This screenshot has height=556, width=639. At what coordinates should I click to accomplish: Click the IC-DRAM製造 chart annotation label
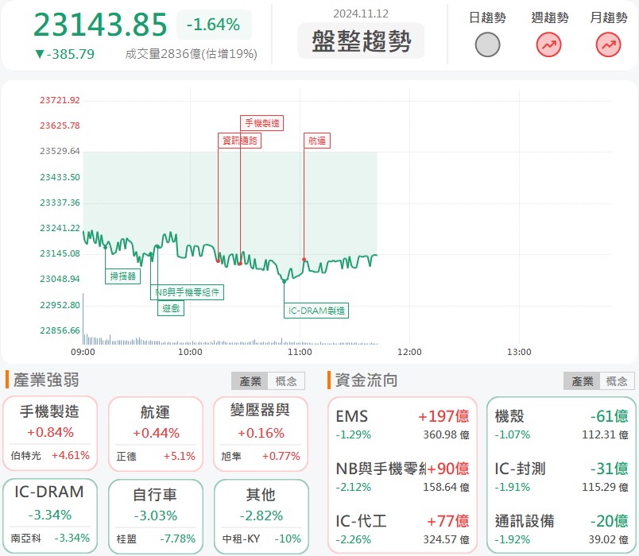[x=316, y=311]
